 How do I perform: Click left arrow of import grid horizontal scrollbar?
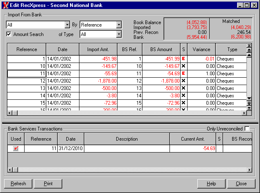tap(9, 113)
